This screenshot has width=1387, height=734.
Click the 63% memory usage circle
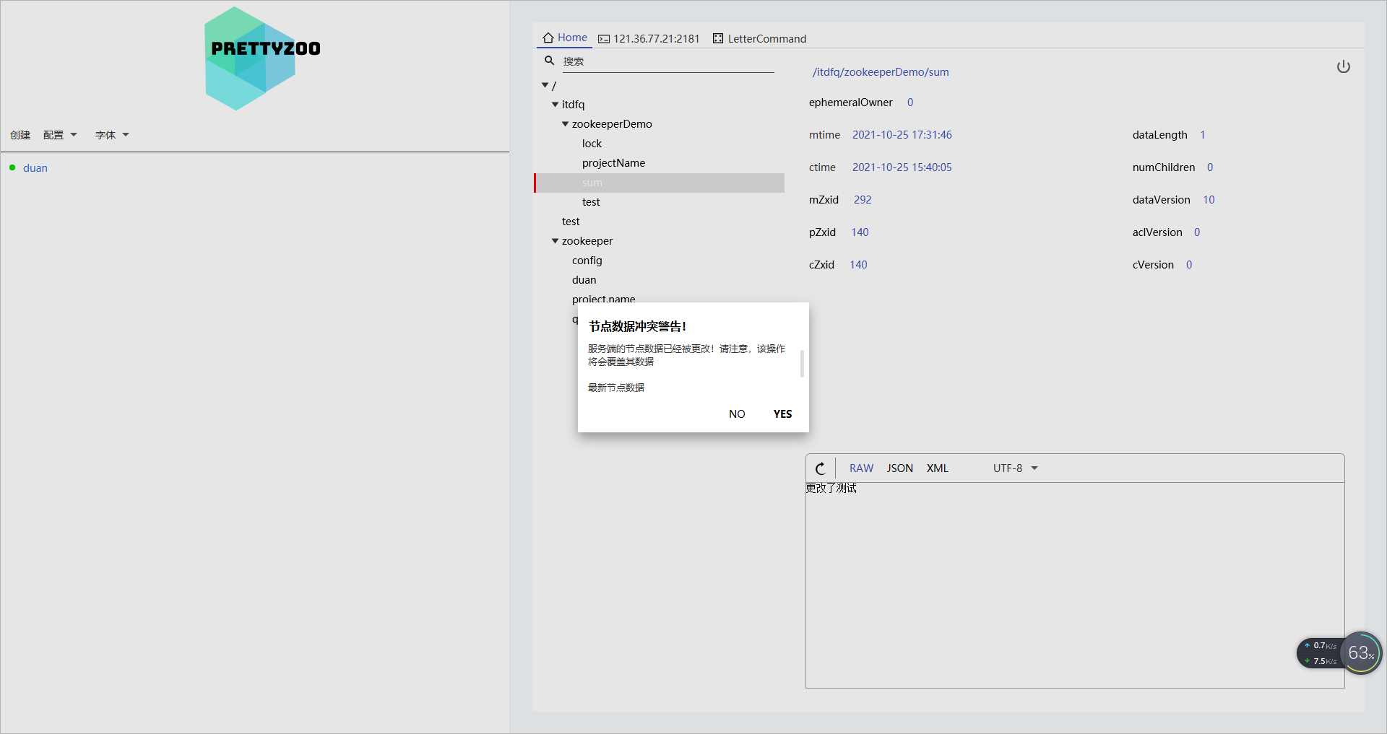pos(1362,653)
